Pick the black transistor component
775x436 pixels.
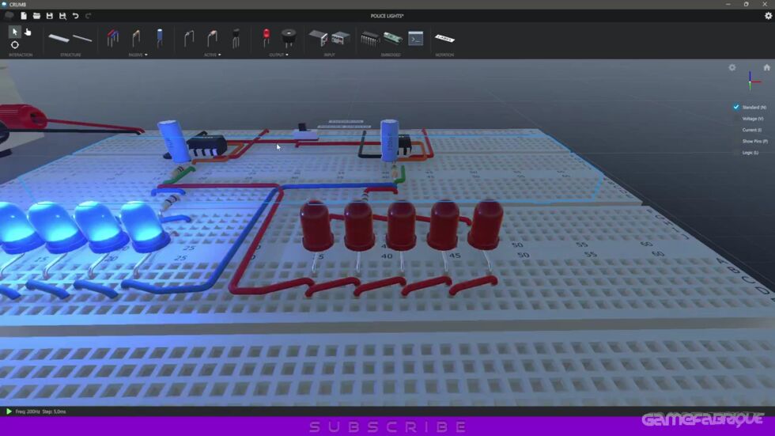236,38
